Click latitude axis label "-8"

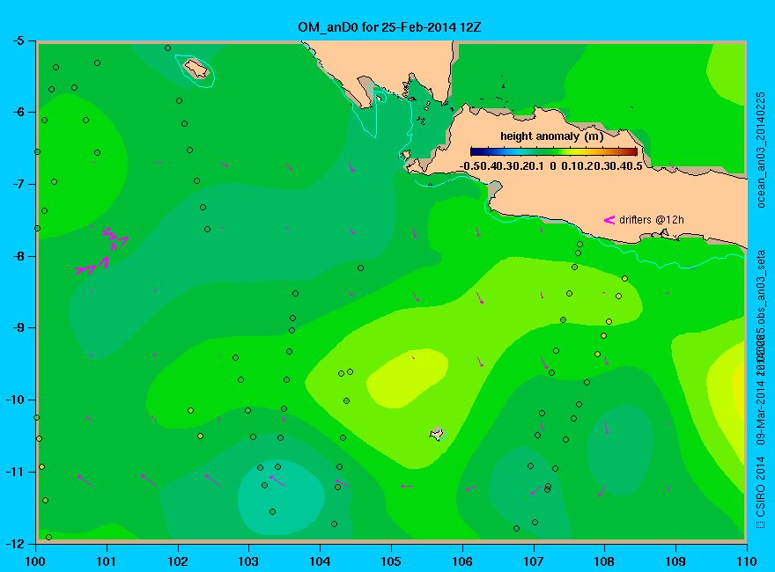[18, 256]
